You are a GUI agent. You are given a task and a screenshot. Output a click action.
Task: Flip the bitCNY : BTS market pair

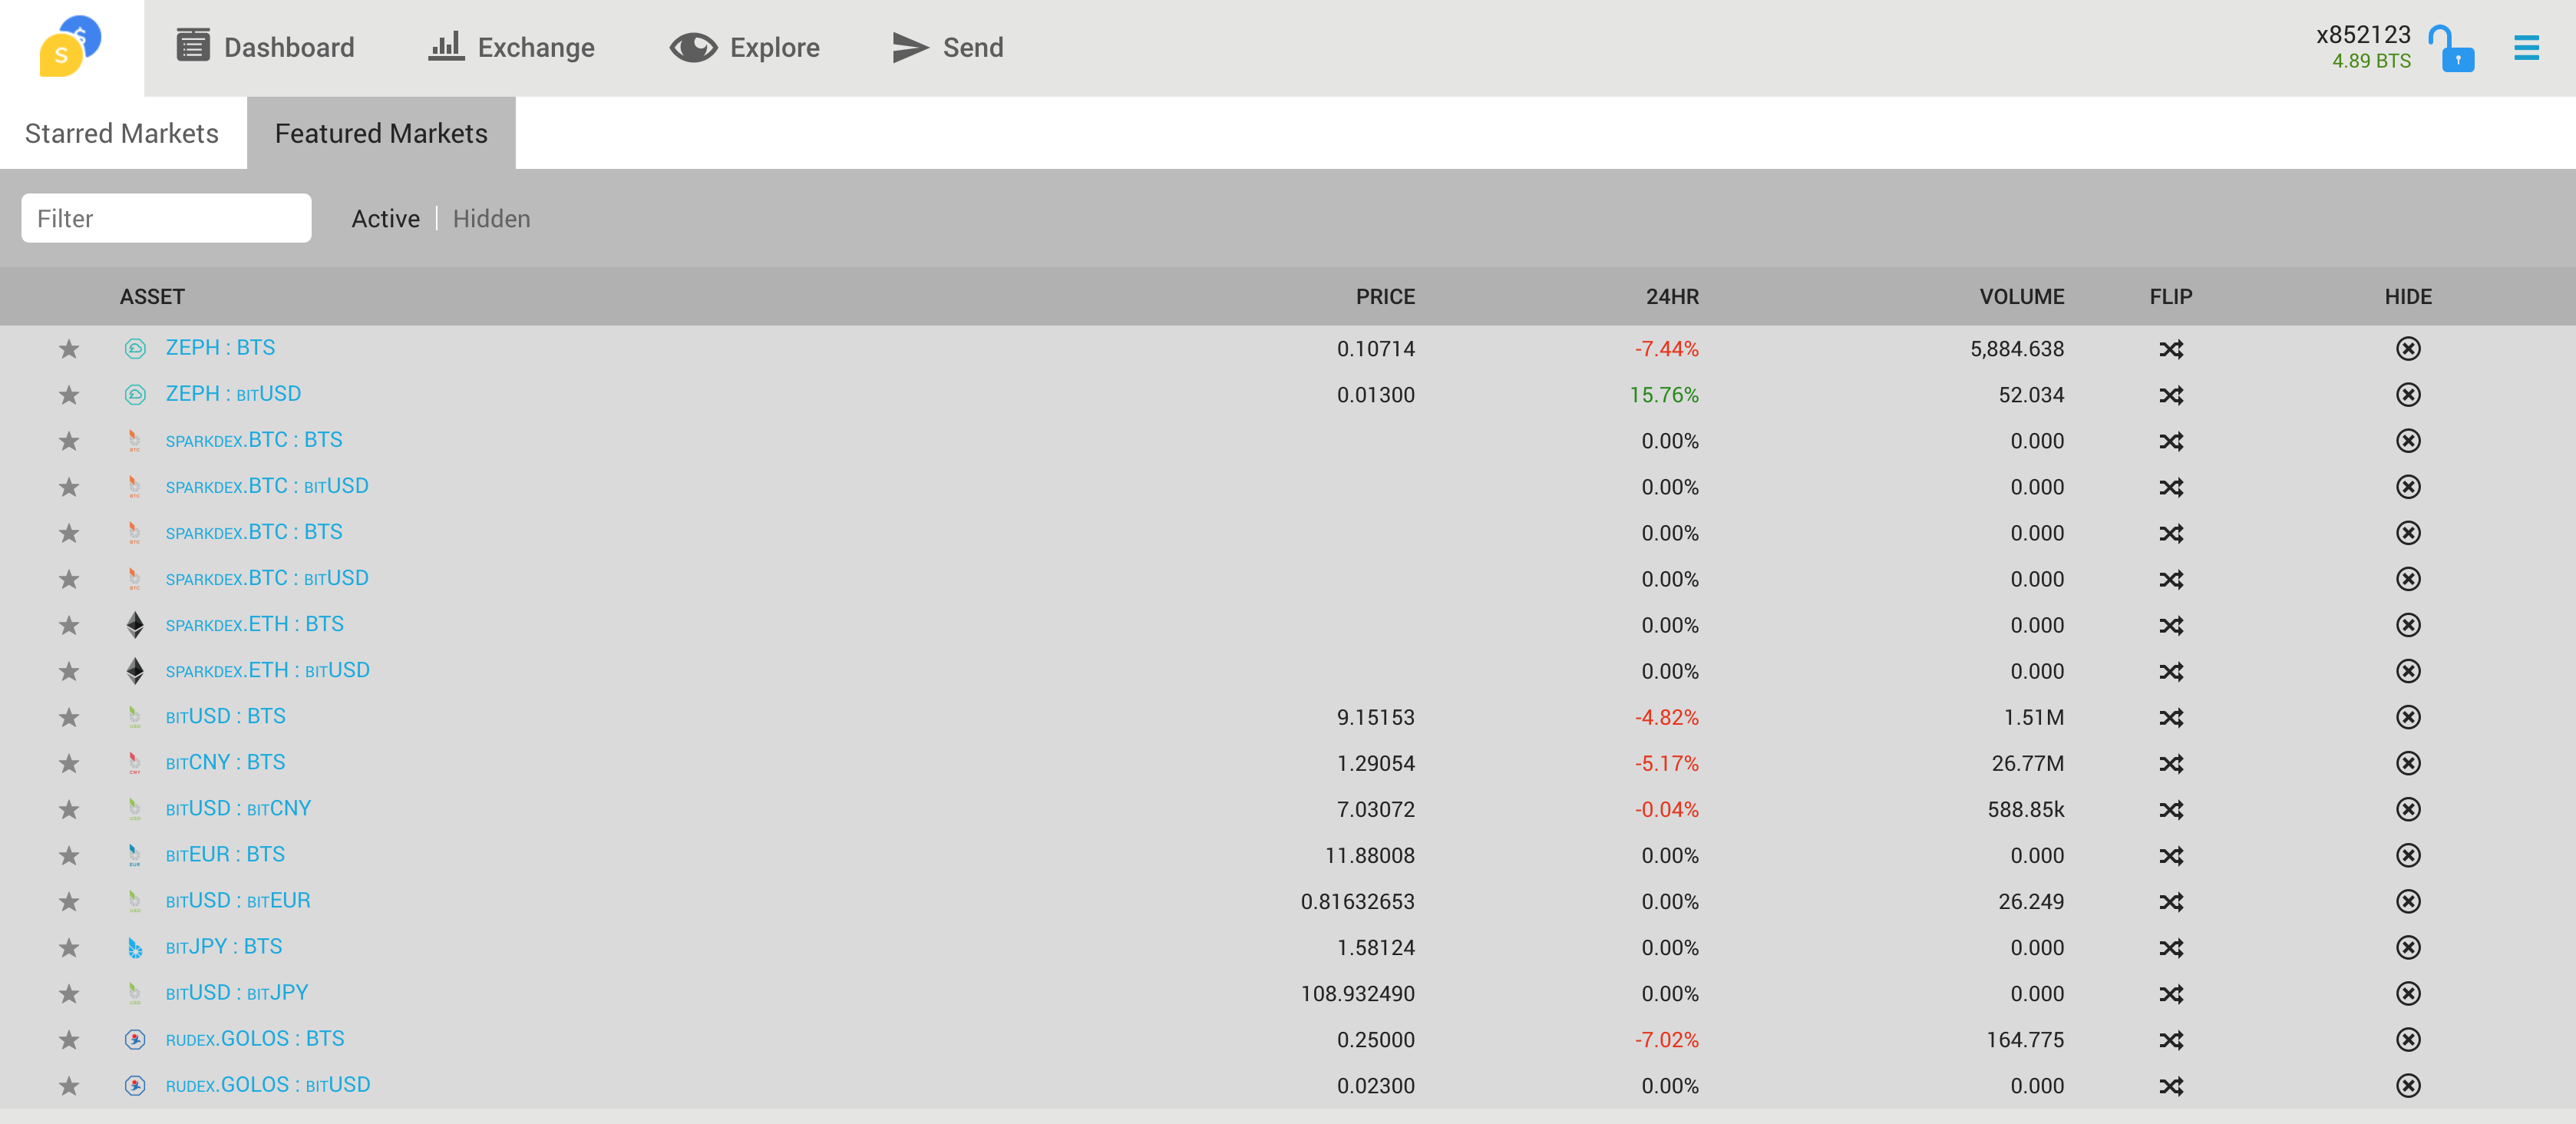(x=2170, y=764)
